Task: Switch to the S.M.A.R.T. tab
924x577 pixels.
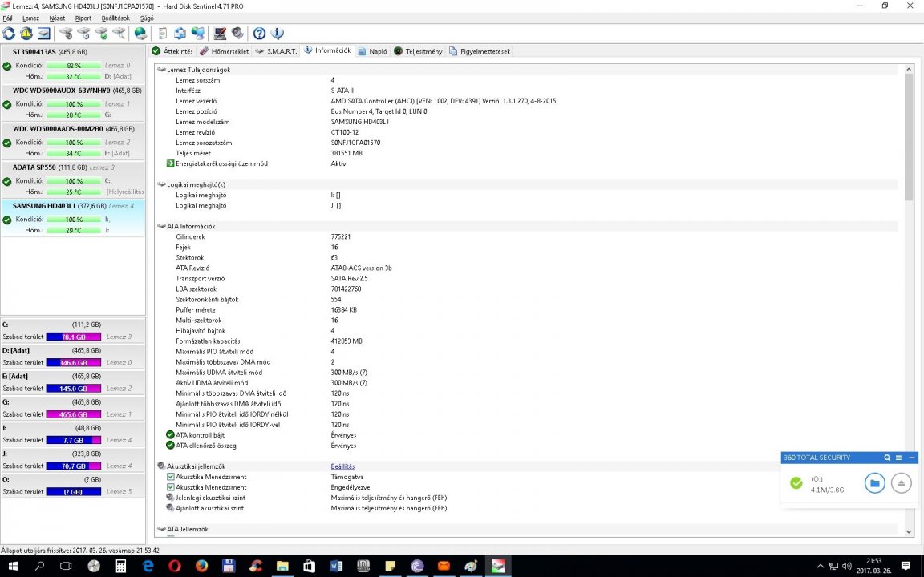Action: 276,51
